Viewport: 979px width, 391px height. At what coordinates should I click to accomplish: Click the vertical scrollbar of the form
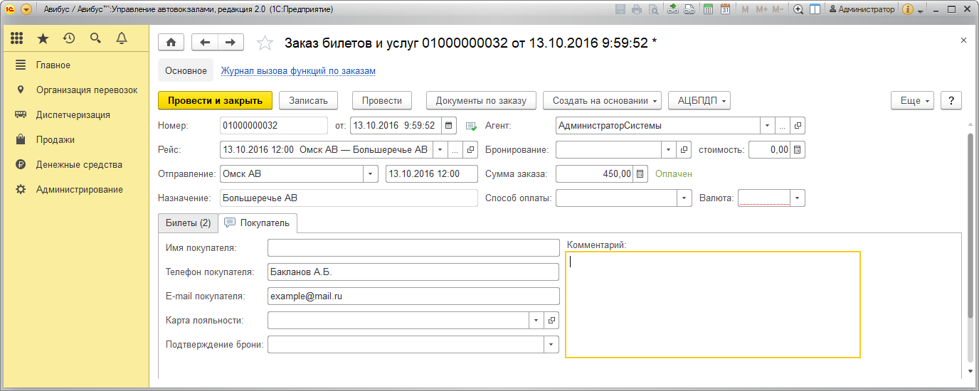point(969,227)
